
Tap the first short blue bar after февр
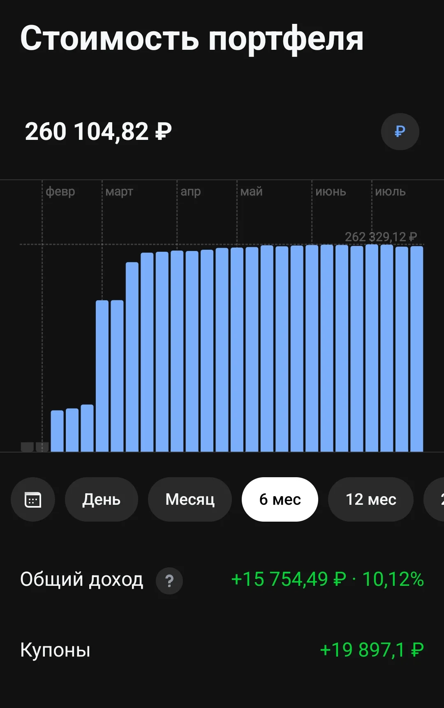click(x=57, y=431)
